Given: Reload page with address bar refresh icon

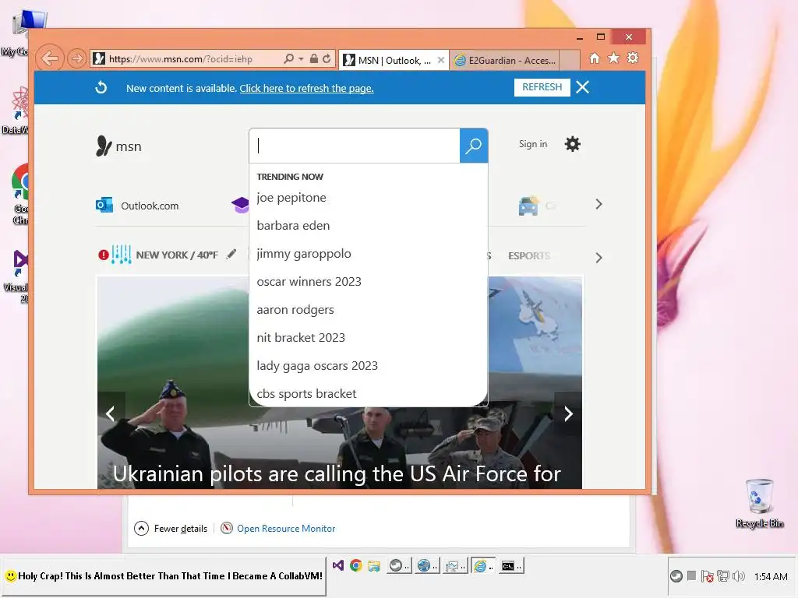Looking at the screenshot, I should (327, 59).
